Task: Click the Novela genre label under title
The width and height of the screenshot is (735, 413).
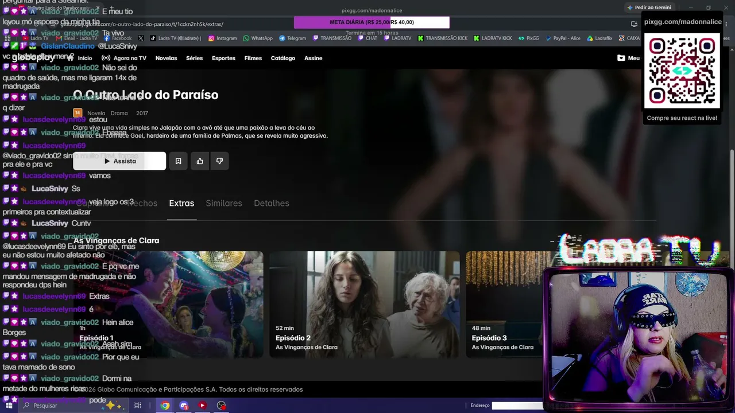Action: (x=96, y=113)
